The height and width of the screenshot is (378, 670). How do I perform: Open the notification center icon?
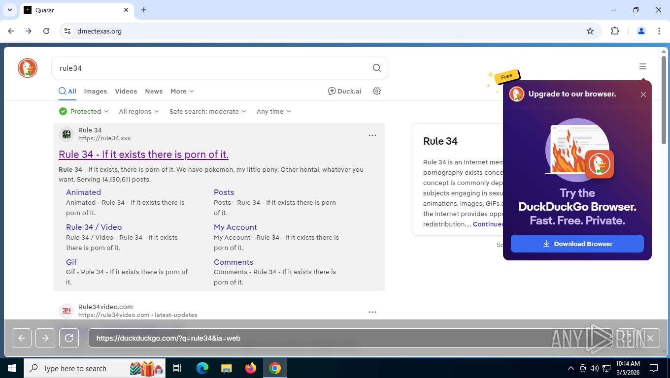654,368
